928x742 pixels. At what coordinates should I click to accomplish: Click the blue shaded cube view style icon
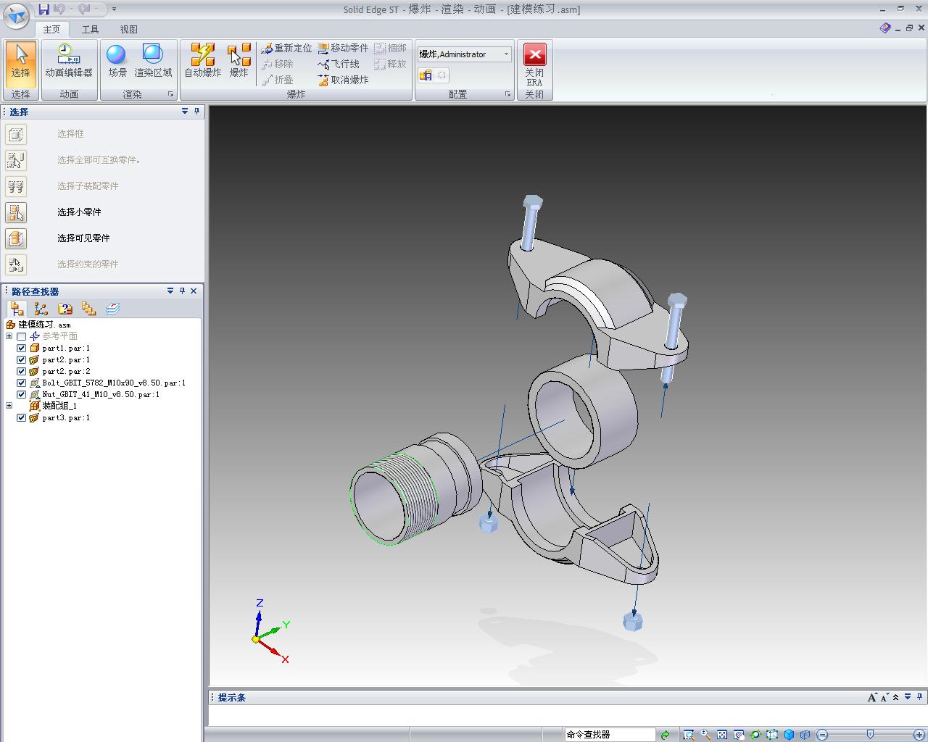(x=789, y=735)
